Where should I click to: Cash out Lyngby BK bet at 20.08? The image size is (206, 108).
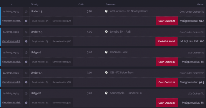167,41
